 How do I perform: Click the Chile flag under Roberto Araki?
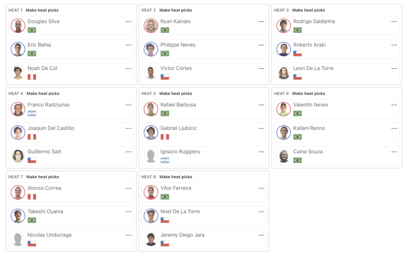coord(298,54)
